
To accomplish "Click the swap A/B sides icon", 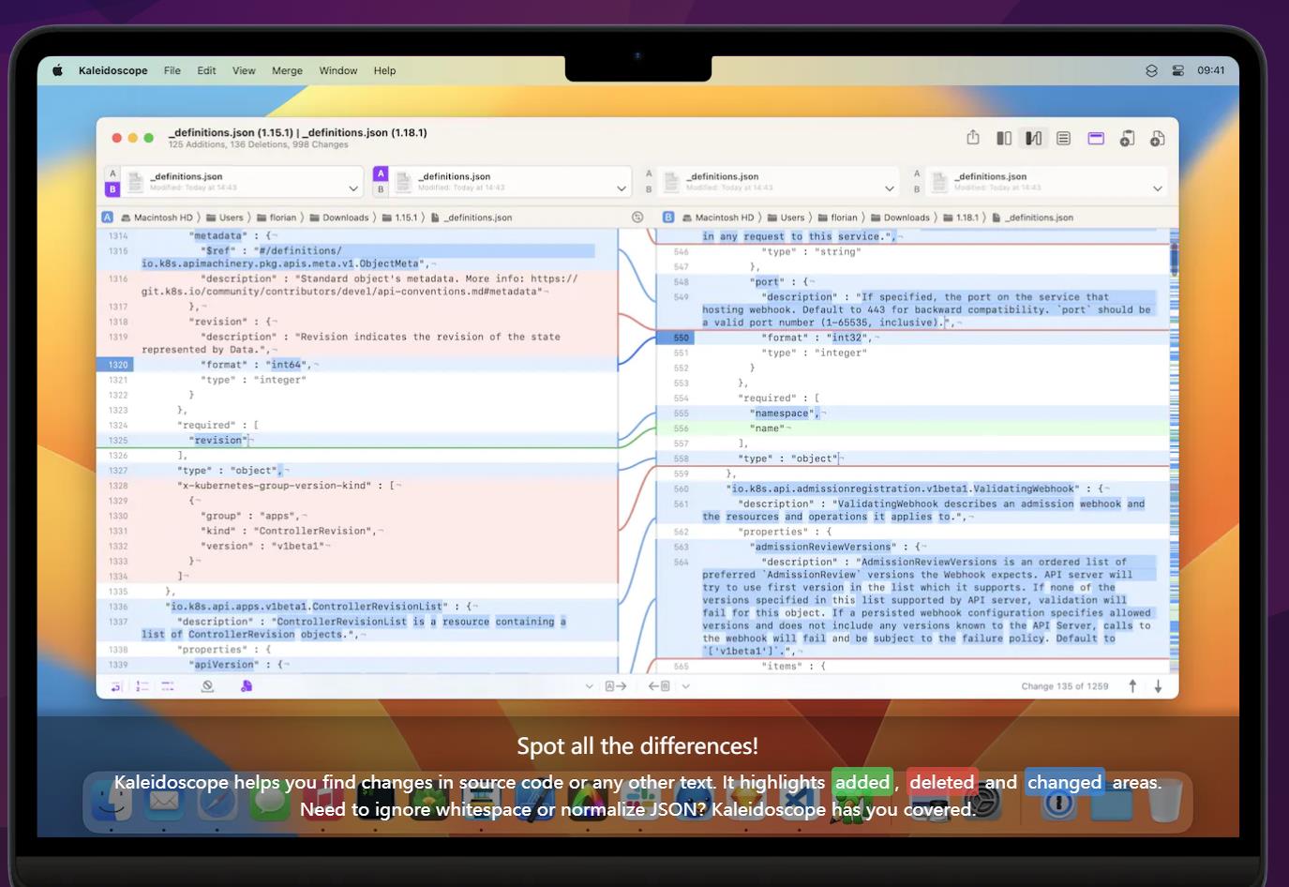I will point(637,217).
